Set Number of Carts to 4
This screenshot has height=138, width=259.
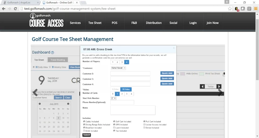(131, 94)
